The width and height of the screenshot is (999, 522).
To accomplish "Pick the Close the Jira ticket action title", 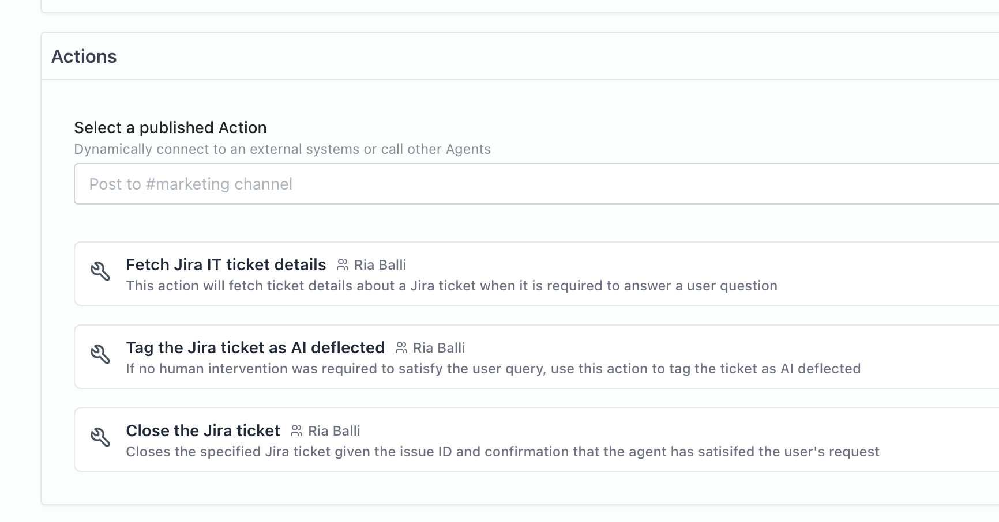I will 203,430.
